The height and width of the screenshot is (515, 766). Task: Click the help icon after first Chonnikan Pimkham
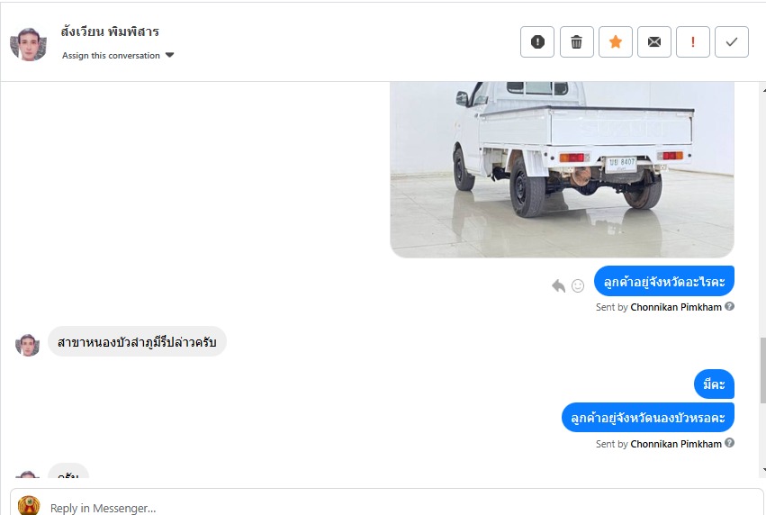pyautogui.click(x=729, y=306)
